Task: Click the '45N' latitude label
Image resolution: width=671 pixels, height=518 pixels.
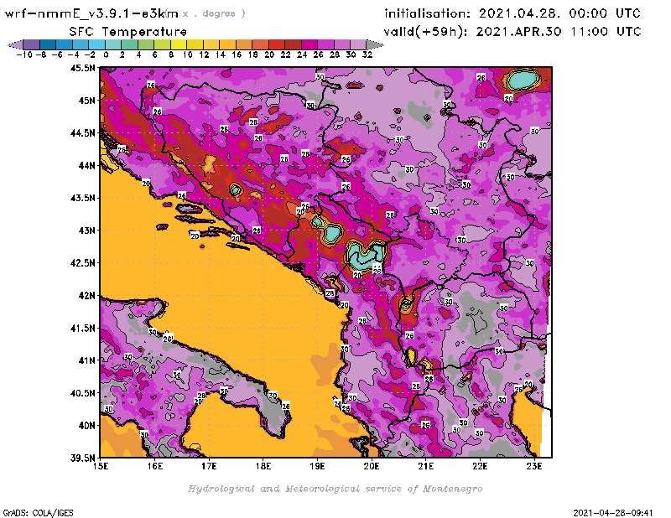Action: coord(86,101)
